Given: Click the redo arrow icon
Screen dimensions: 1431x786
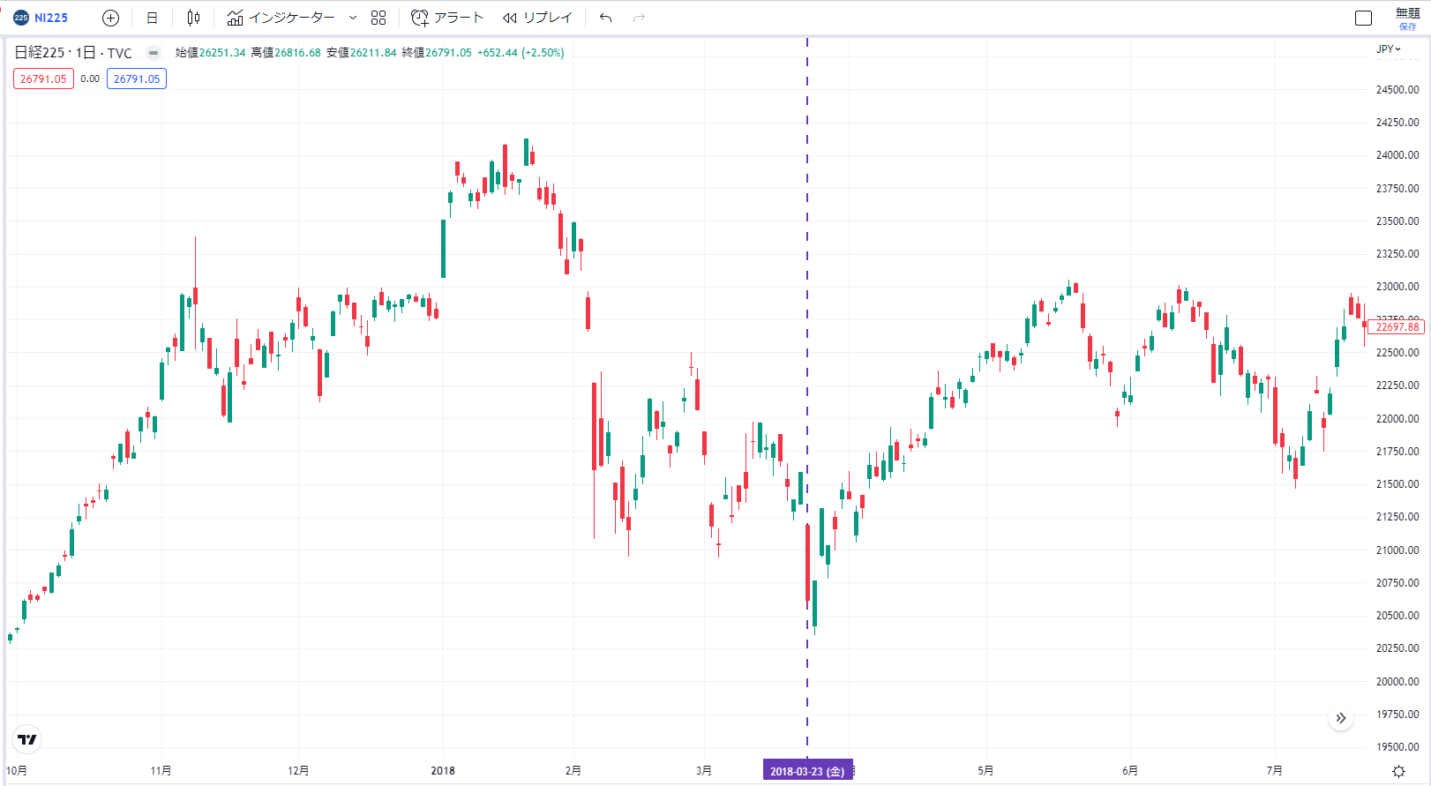Looking at the screenshot, I should (639, 18).
